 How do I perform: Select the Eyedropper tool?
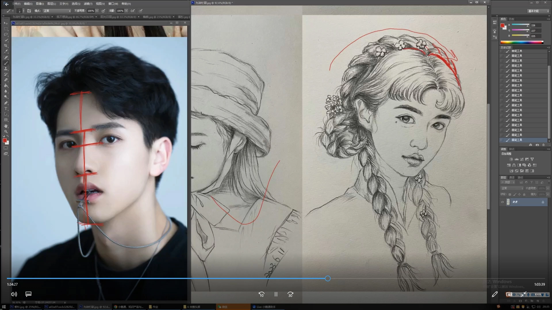tap(6, 52)
